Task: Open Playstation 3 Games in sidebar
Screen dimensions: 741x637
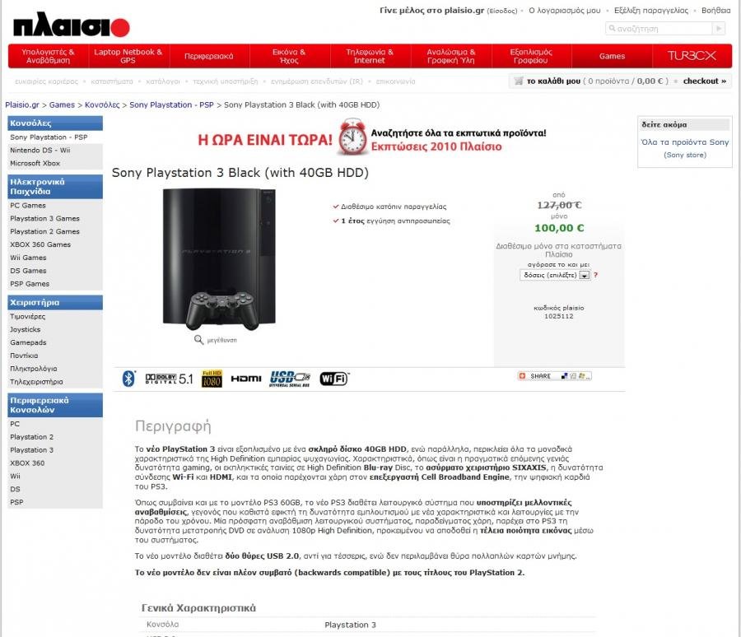Action: (45, 218)
